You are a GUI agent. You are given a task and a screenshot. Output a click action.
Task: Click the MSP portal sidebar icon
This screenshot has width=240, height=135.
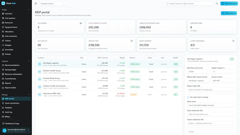3,99
